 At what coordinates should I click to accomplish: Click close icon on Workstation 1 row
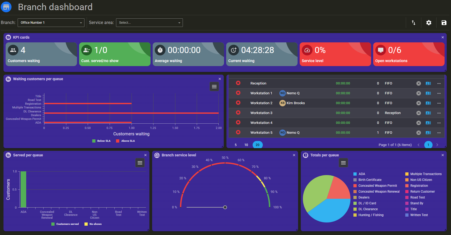[x=418, y=93]
